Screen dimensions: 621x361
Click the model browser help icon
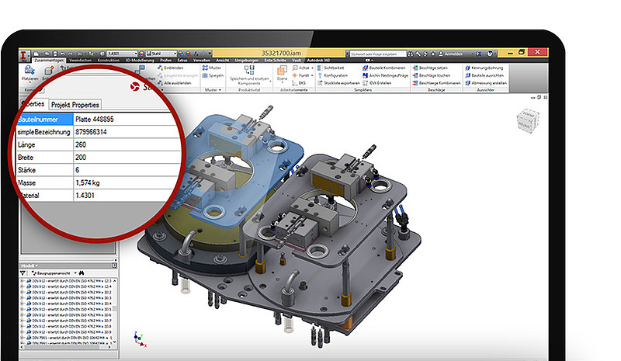114,266
